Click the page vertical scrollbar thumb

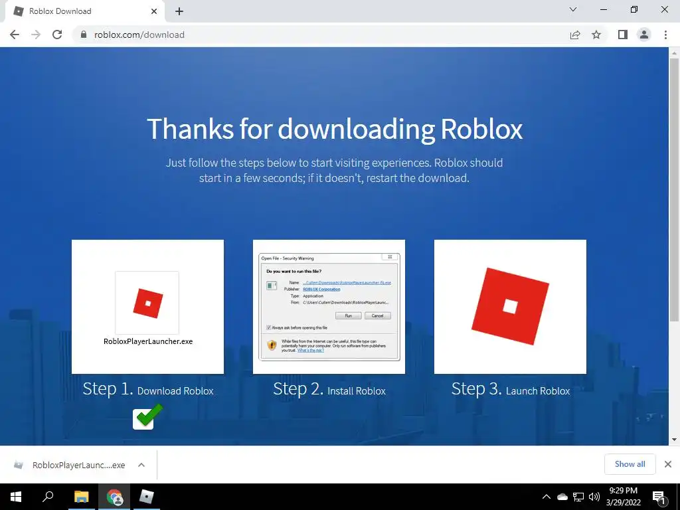tap(674, 189)
